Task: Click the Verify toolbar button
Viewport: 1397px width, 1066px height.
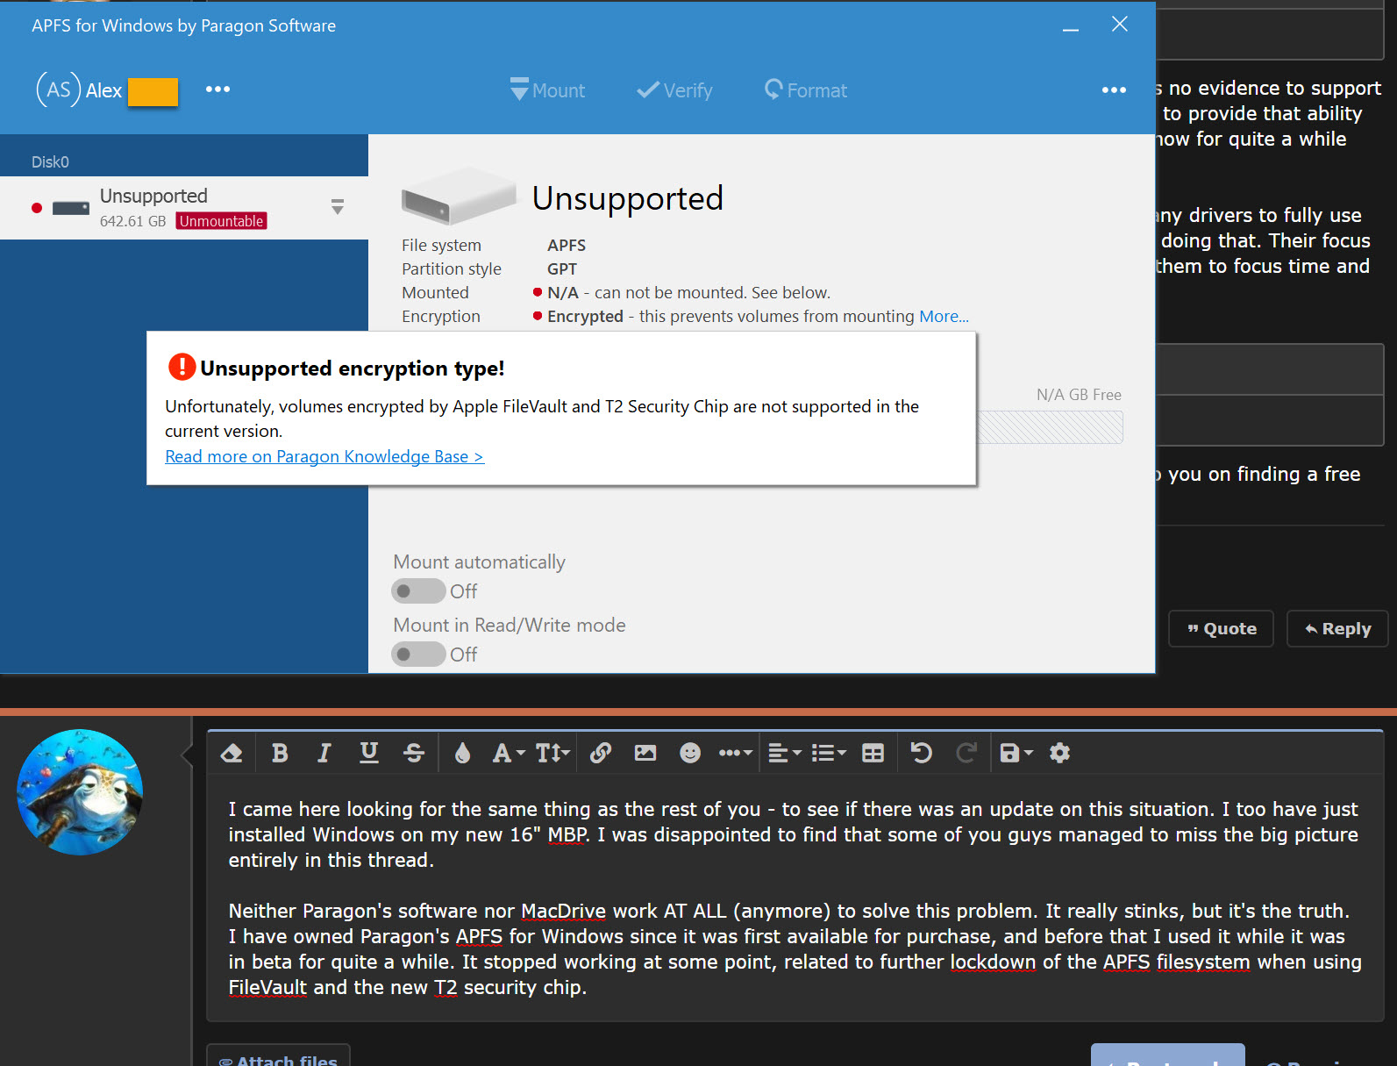Action: 674,90
